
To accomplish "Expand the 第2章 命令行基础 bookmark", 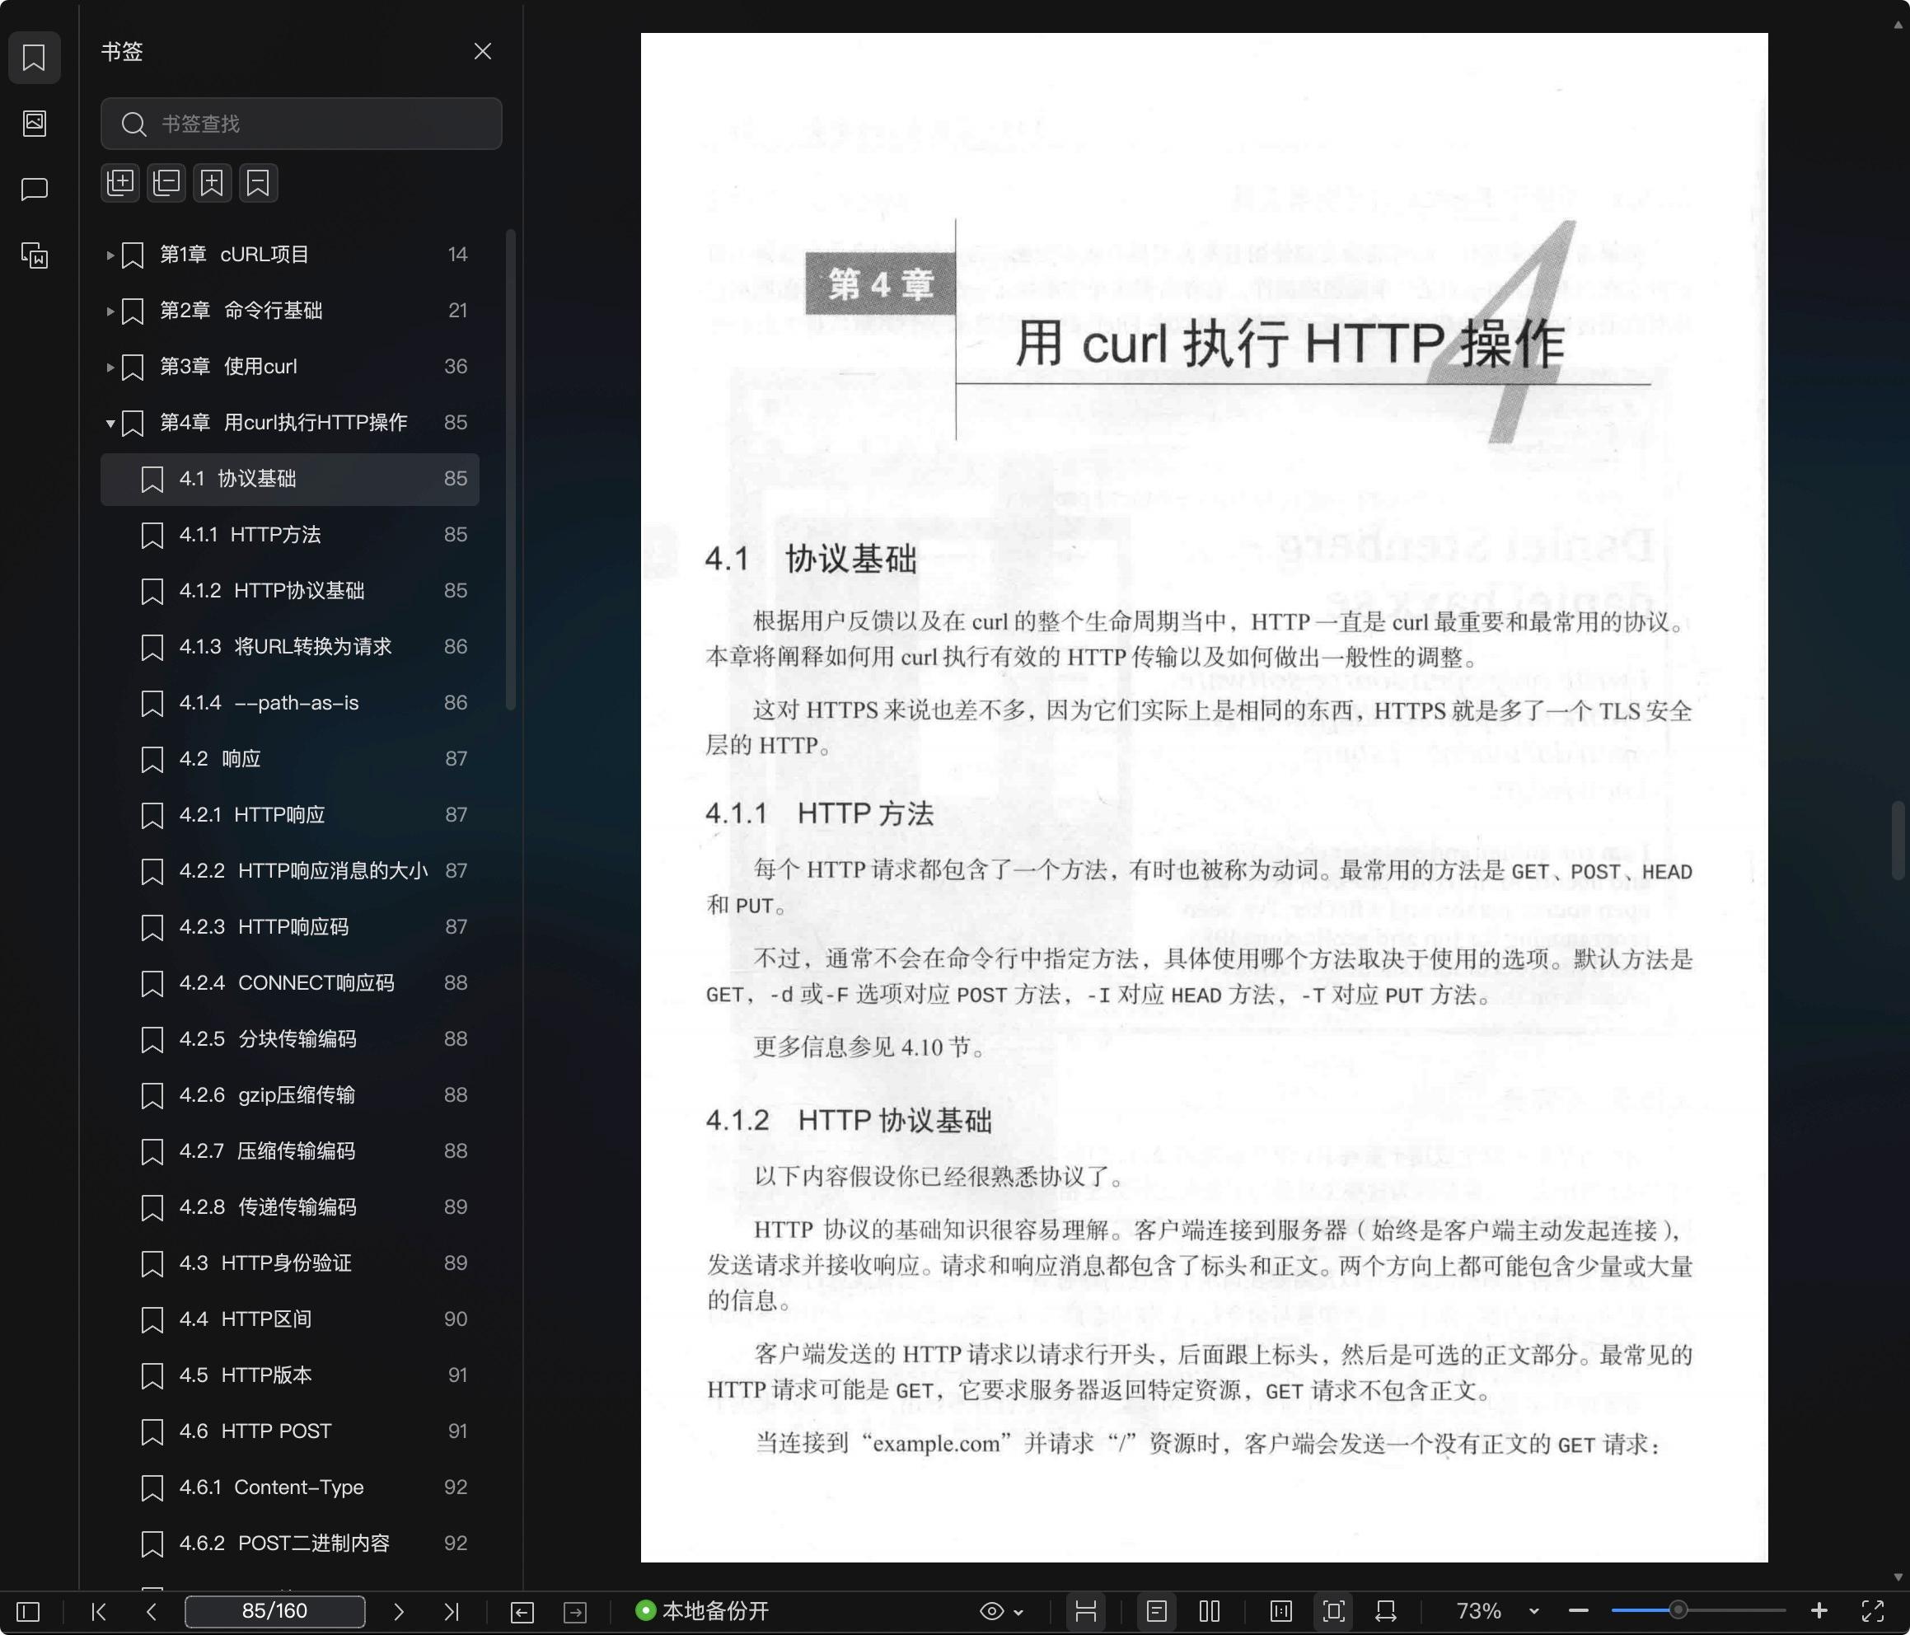I will pos(110,311).
